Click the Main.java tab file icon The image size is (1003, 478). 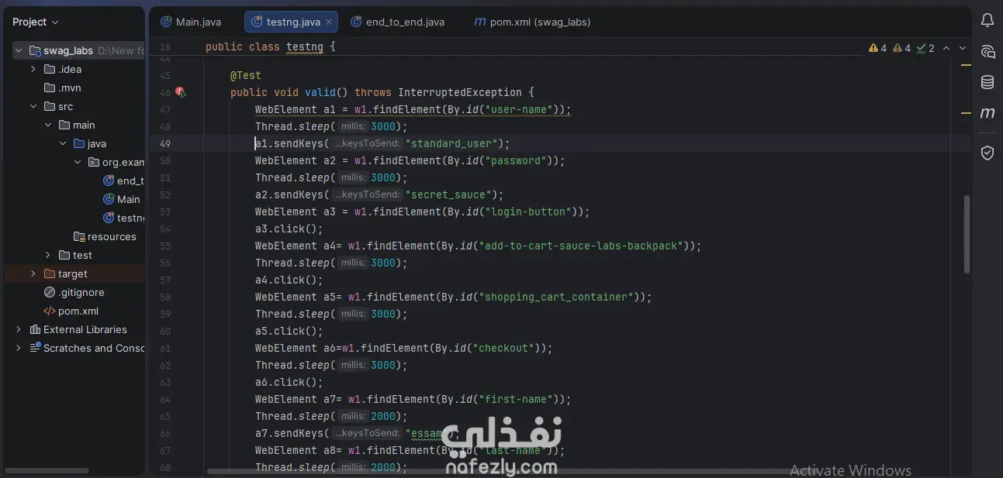(166, 22)
